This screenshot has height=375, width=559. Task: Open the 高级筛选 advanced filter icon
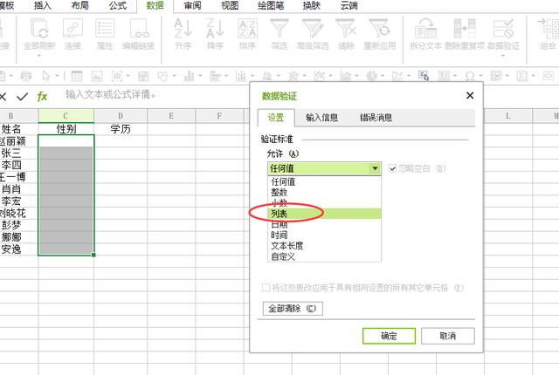tap(313, 29)
